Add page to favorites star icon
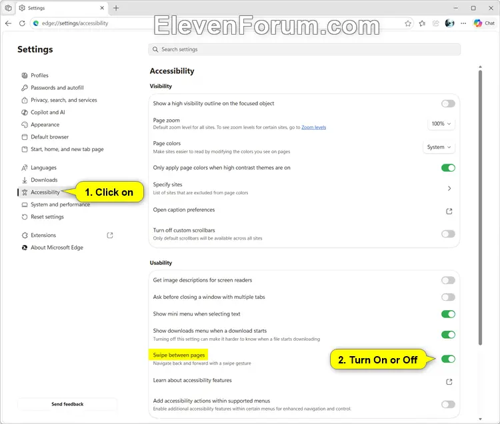Image resolution: width=500 pixels, height=424 pixels. tap(408, 23)
